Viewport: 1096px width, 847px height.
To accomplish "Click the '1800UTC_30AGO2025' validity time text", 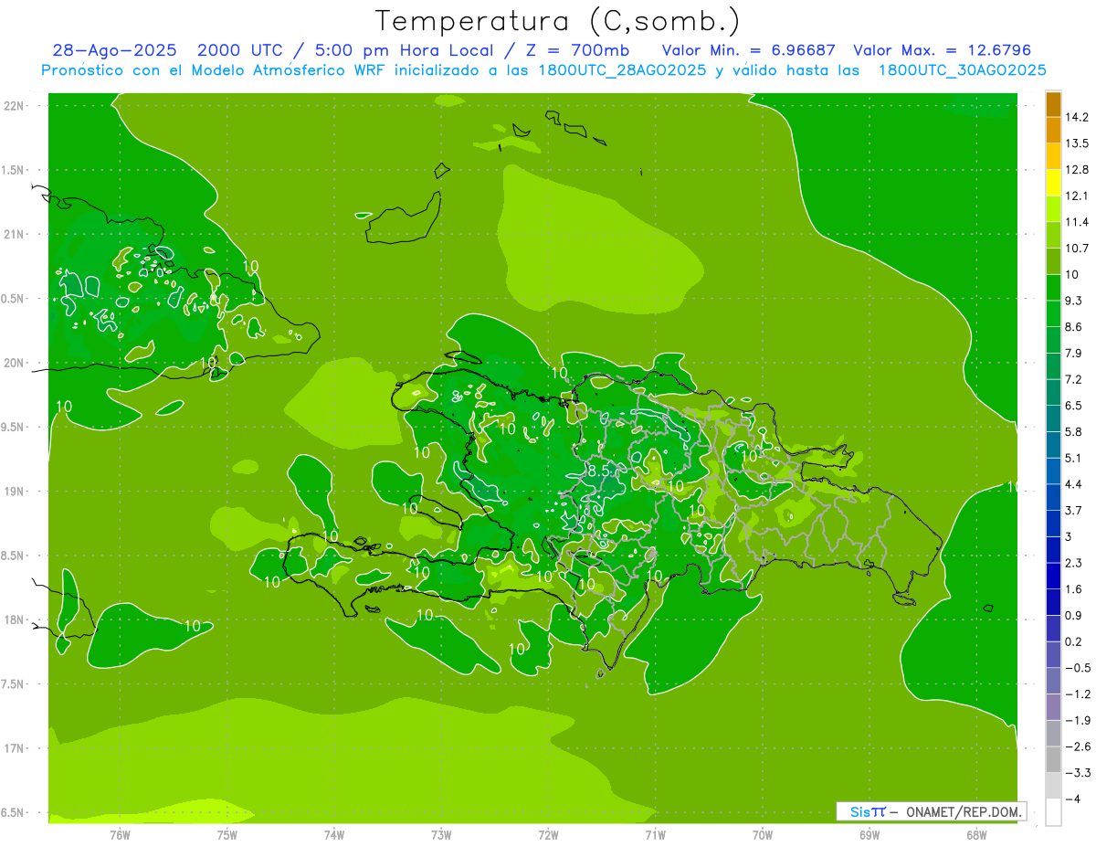I will [962, 69].
